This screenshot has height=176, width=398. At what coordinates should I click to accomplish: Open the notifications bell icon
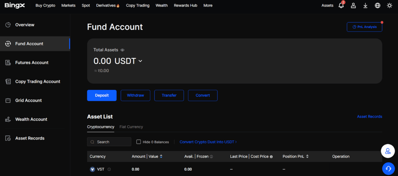(341, 5)
